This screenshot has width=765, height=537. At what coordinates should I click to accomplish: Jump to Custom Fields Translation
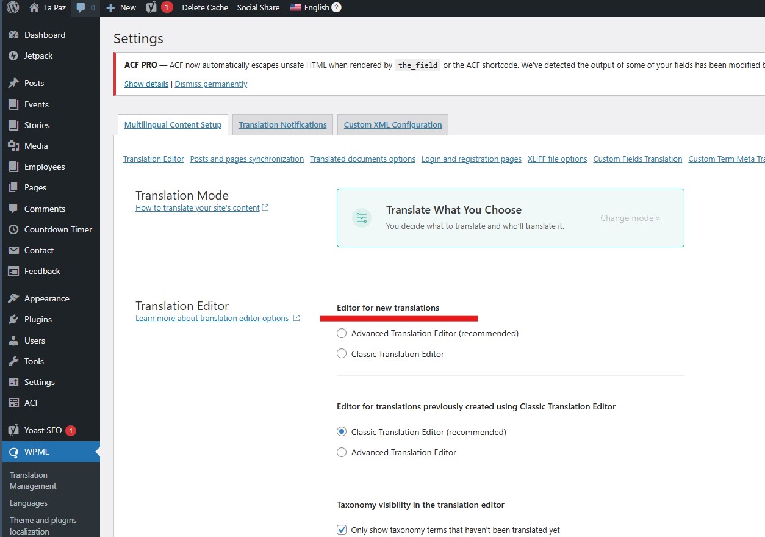pyautogui.click(x=637, y=159)
